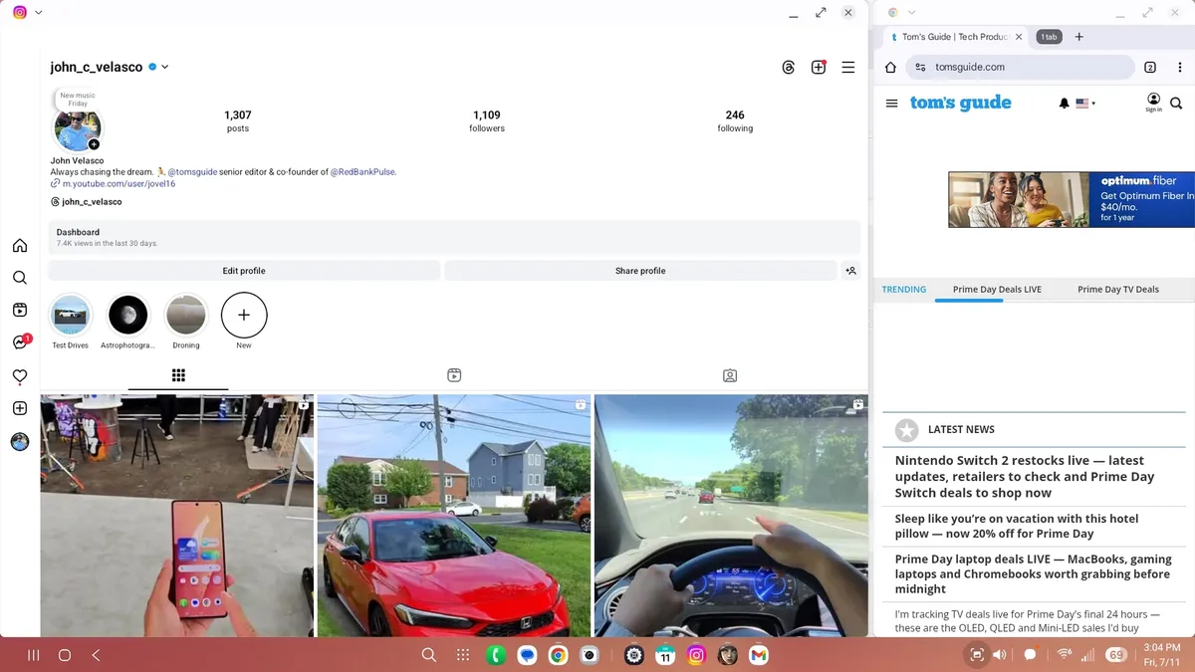The image size is (1195, 672).
Task: Go to Instagram Home in sidebar
Action: 20,246
